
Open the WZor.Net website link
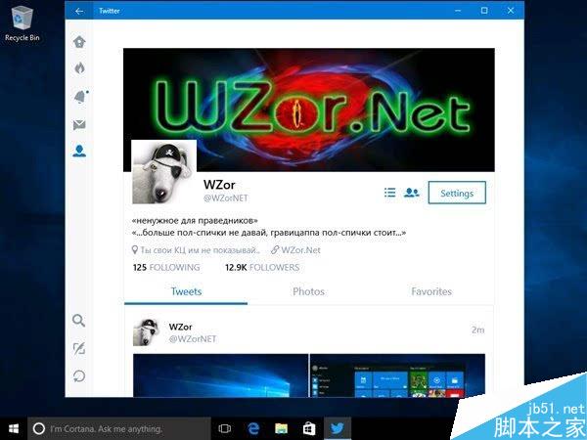point(296,250)
